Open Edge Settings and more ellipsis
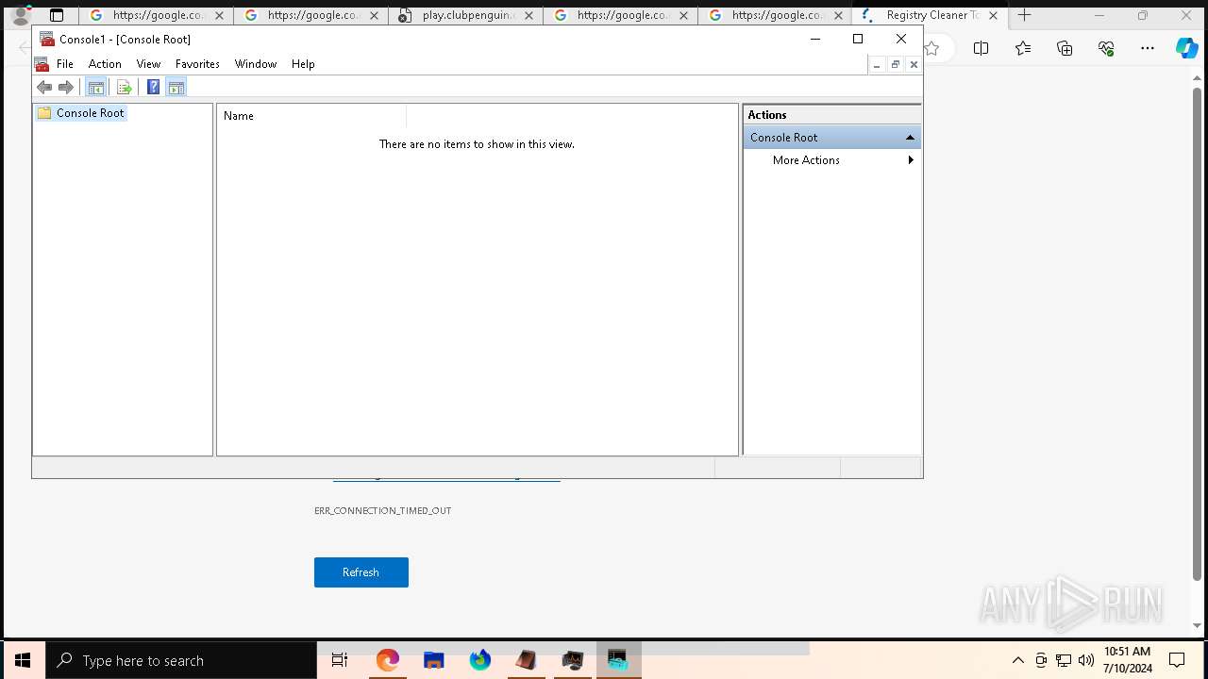The height and width of the screenshot is (679, 1208). coord(1148,48)
